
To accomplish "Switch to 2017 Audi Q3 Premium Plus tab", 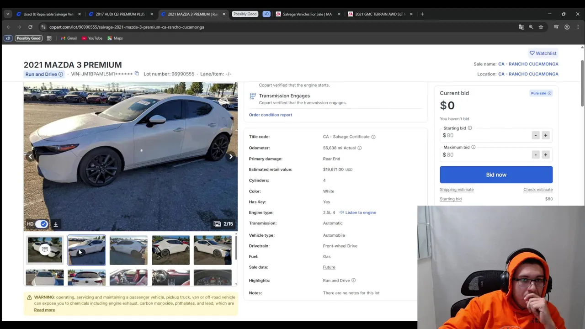I will [120, 14].
